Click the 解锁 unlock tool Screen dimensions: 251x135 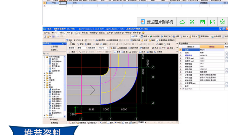point(152,40)
